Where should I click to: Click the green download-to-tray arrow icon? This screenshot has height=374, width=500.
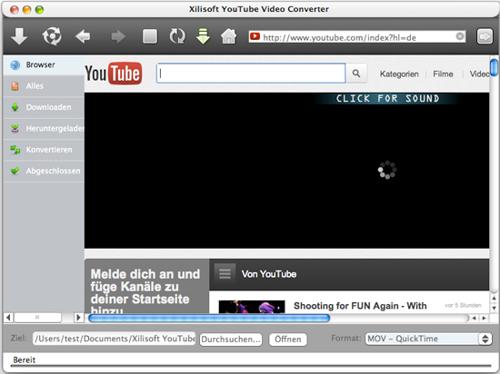pyautogui.click(x=203, y=36)
